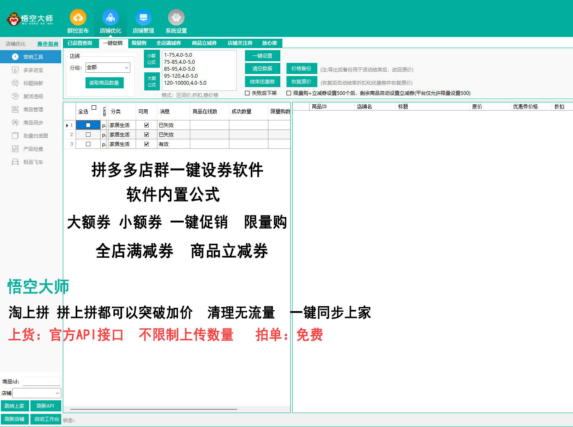The height and width of the screenshot is (427, 573).
Task: Click the 读取商品数量 button
Action: (104, 83)
